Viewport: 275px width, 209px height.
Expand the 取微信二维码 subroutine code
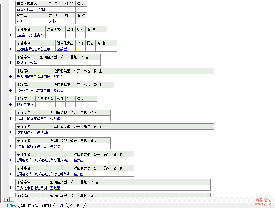pos(10,63)
